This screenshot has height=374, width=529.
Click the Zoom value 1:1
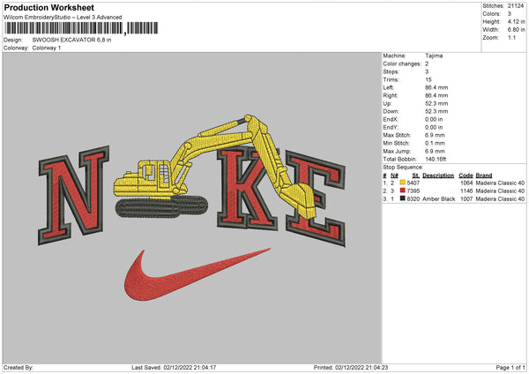coord(511,37)
